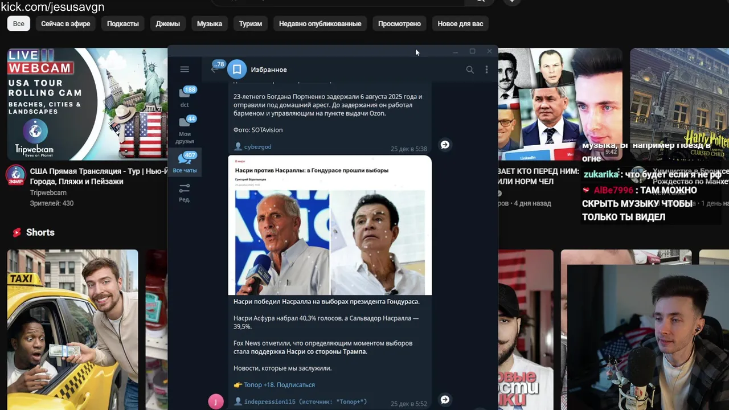Viewport: 729px width, 410px height.
Task: Select the dct chat folder
Action: 185,96
